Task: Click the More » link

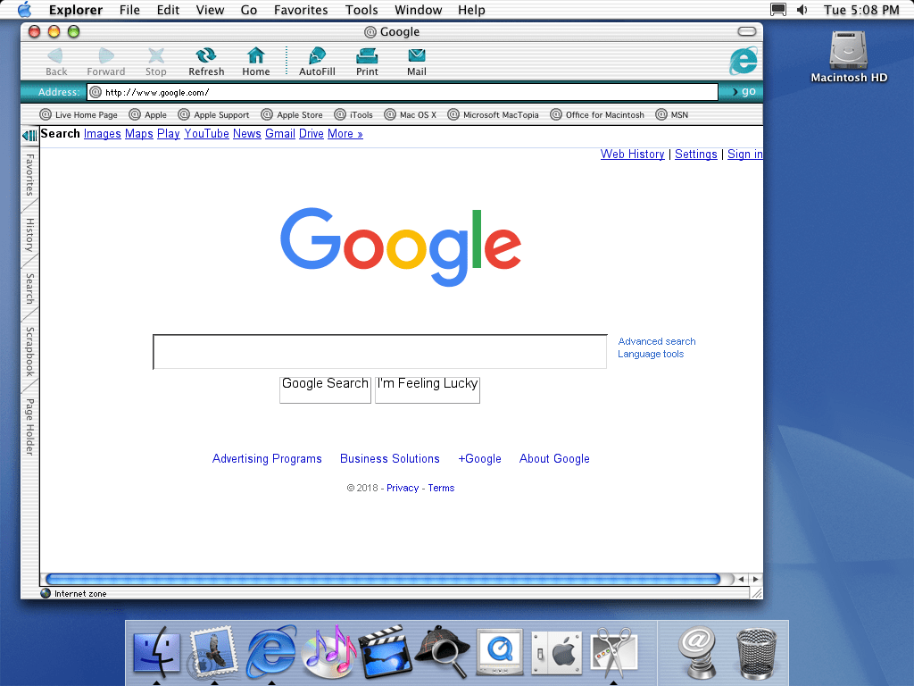Action: coord(345,134)
